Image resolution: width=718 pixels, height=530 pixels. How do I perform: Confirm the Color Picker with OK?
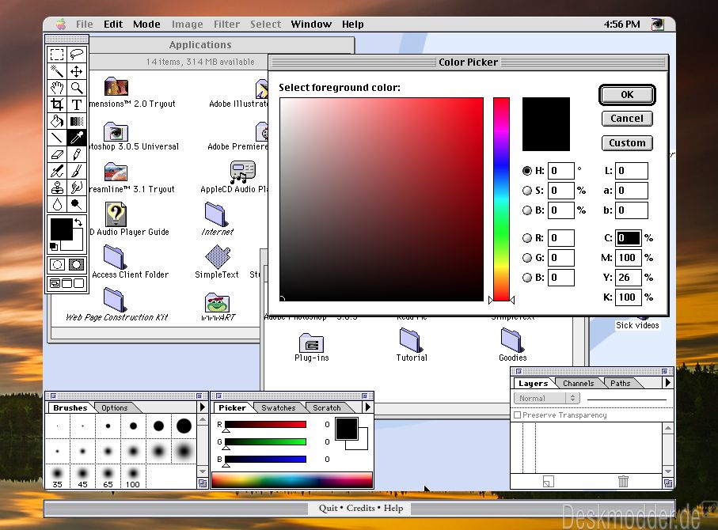tap(627, 95)
